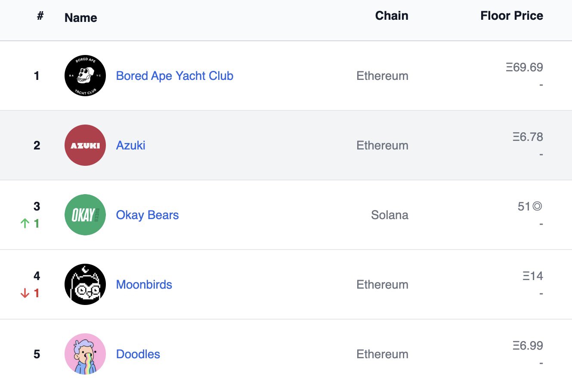Click the red Azuki logo icon
The width and height of the screenshot is (572, 384).
85,145
